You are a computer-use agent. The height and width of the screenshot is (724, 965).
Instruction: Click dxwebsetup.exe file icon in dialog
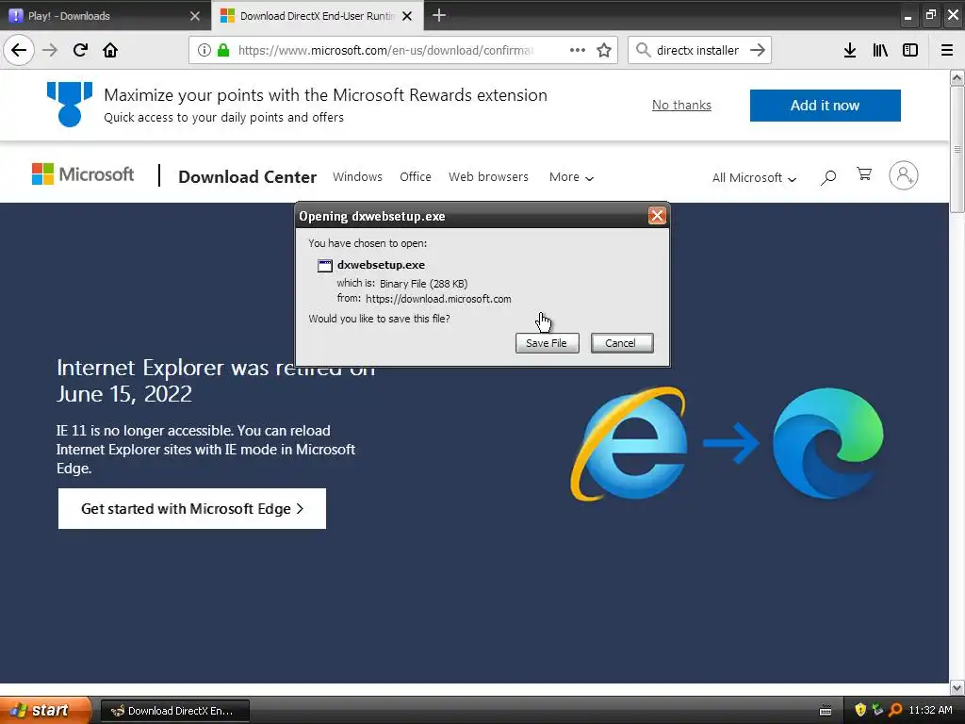[325, 265]
